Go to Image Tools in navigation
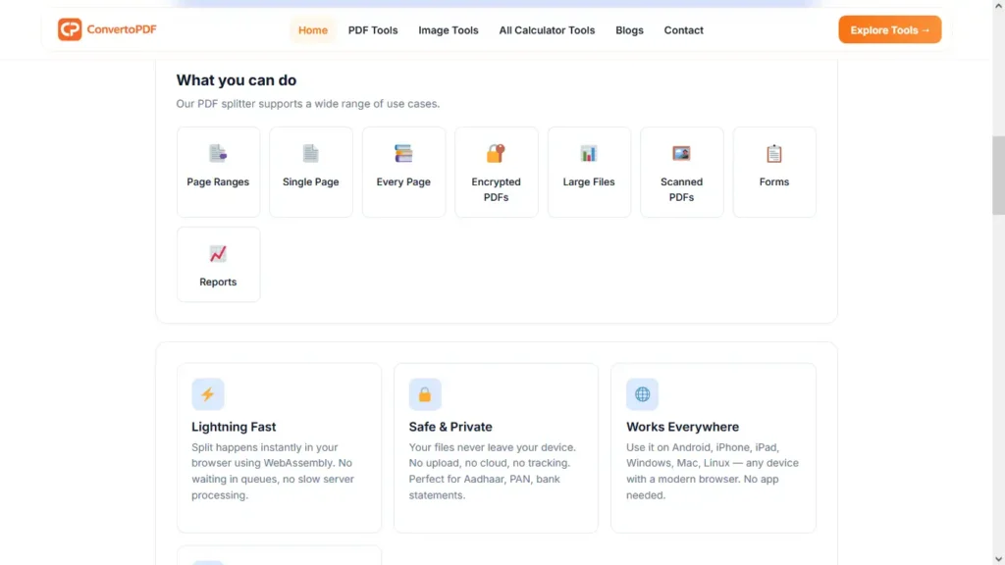Screen dimensions: 1005x565 click(448, 30)
